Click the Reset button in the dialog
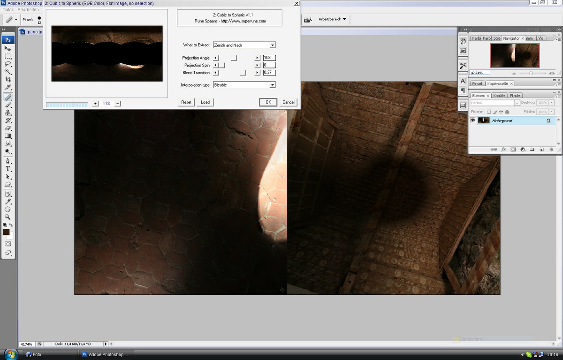563x360 pixels. pyautogui.click(x=186, y=102)
